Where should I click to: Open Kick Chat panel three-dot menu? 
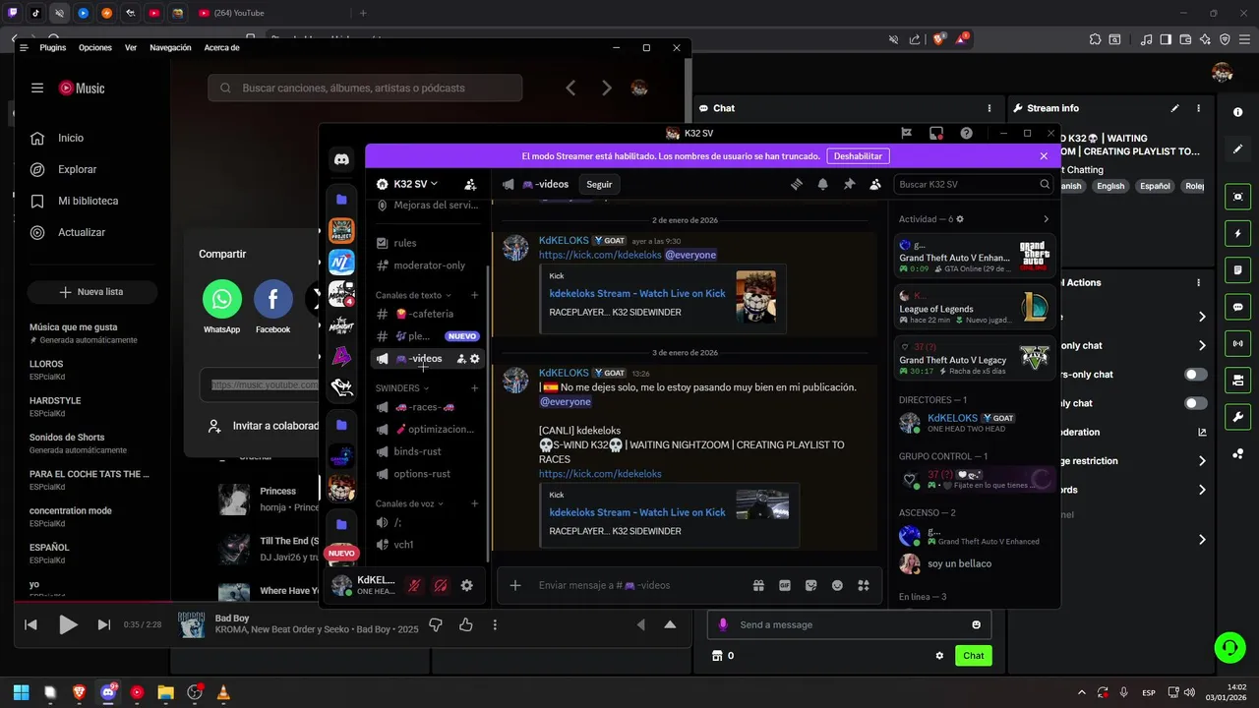point(989,108)
